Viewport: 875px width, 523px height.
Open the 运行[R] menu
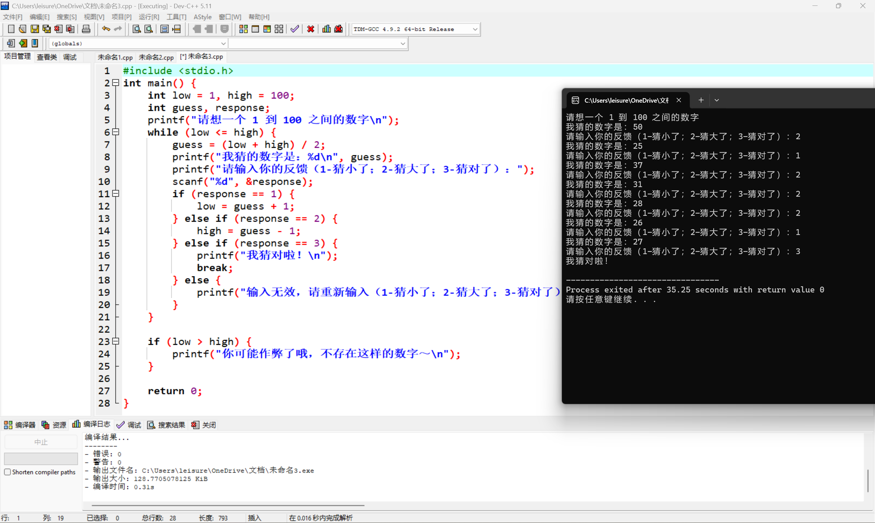(x=149, y=16)
